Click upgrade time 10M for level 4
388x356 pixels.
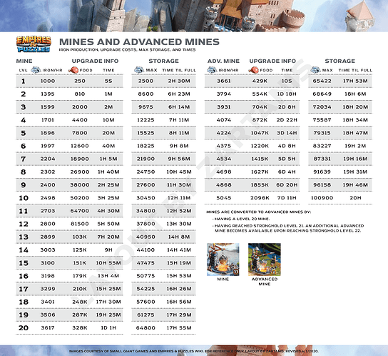pos(108,120)
